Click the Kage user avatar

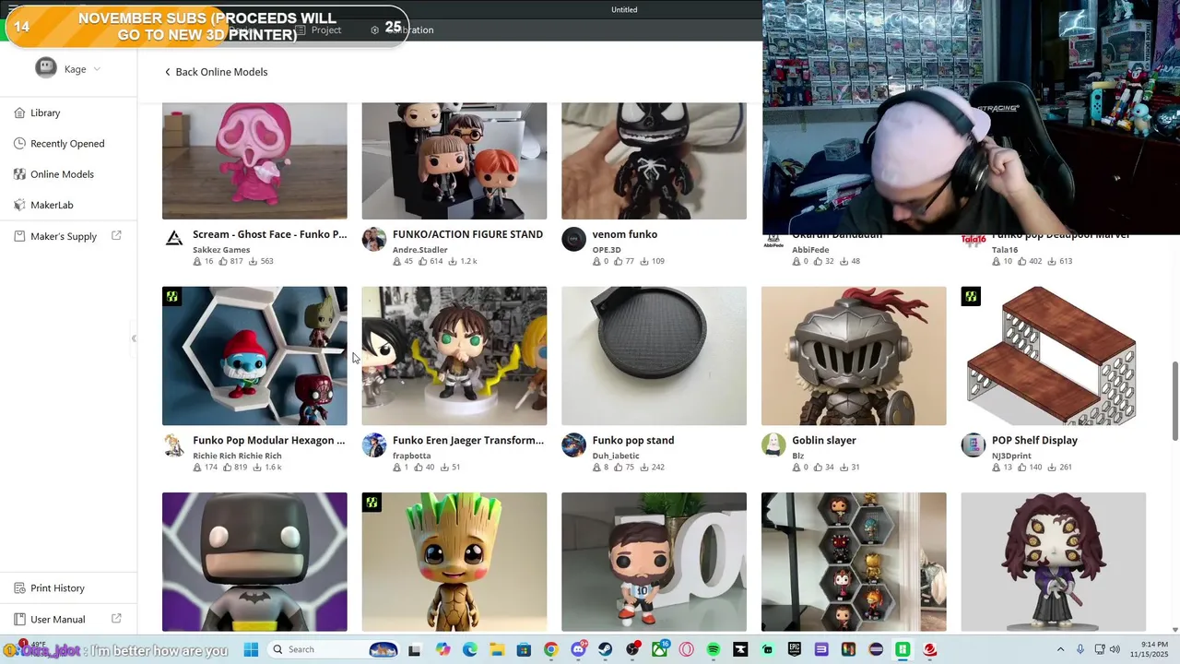[x=46, y=68]
